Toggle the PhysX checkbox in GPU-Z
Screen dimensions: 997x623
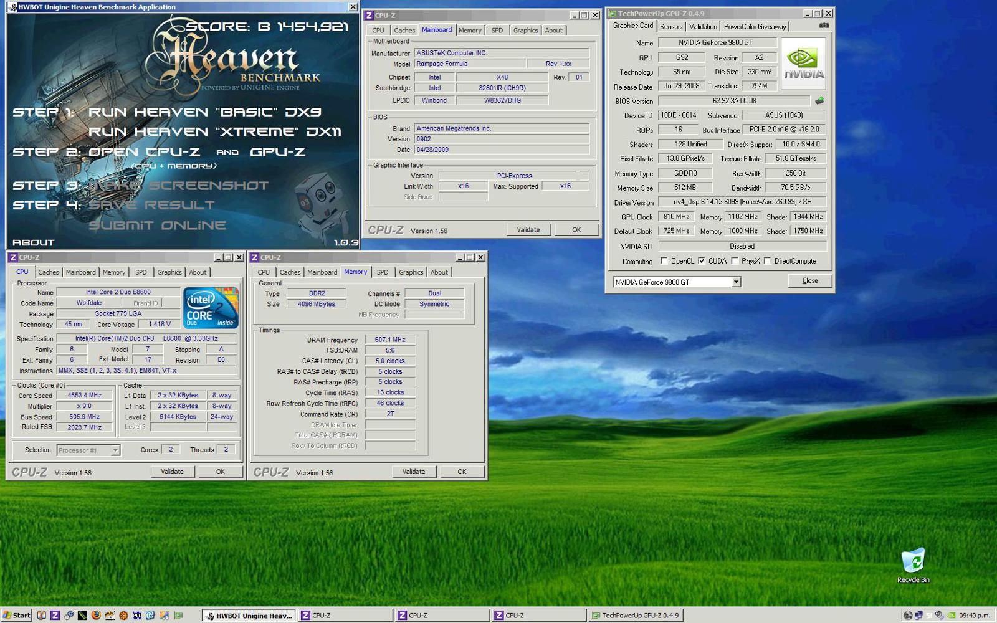[x=735, y=261]
